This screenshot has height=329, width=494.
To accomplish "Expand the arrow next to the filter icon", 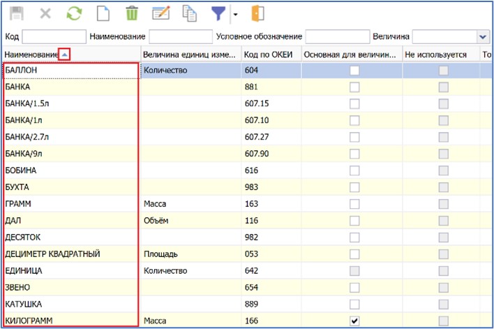I will pyautogui.click(x=235, y=15).
